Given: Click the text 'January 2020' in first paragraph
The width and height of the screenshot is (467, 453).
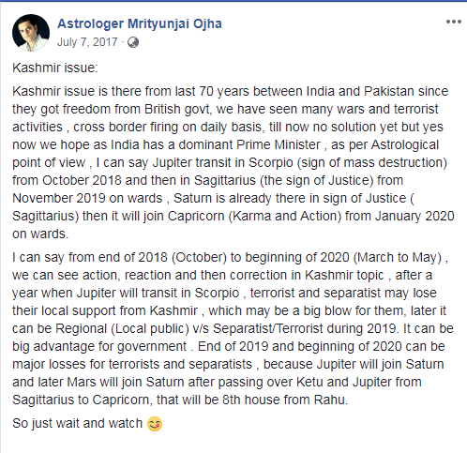Looking at the screenshot, I should tap(414, 216).
